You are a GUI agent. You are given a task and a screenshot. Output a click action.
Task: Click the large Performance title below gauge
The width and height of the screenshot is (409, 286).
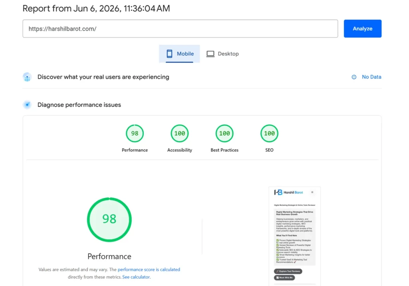(x=109, y=256)
